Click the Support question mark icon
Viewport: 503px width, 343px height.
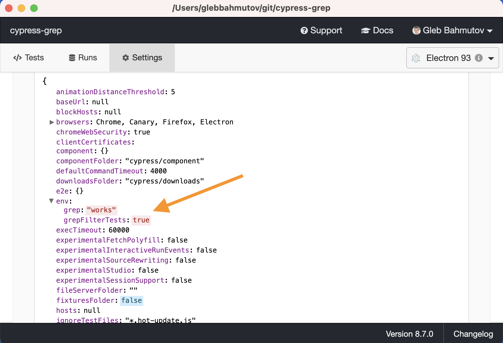coord(304,30)
